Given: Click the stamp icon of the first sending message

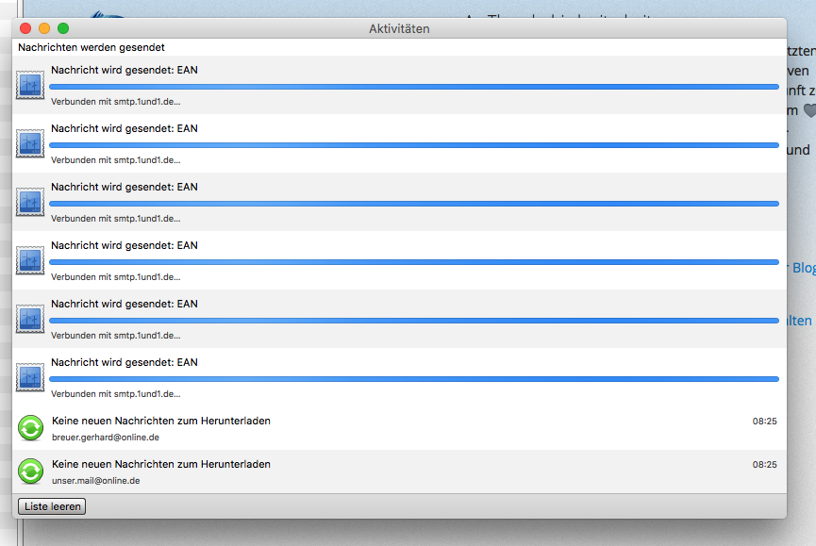Looking at the screenshot, I should 30,85.
